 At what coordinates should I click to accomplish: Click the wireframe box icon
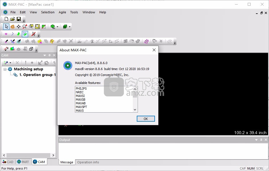coord(31,49)
